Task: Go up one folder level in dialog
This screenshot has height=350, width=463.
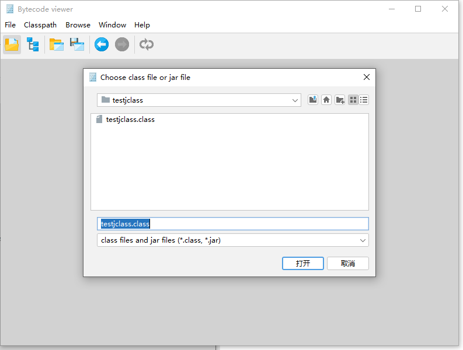Action: (x=313, y=100)
